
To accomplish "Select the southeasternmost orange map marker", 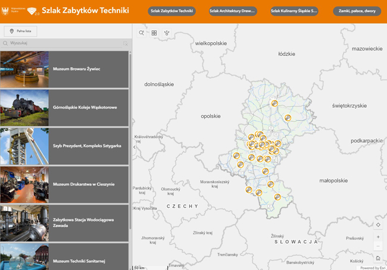I will pyautogui.click(x=277, y=197).
